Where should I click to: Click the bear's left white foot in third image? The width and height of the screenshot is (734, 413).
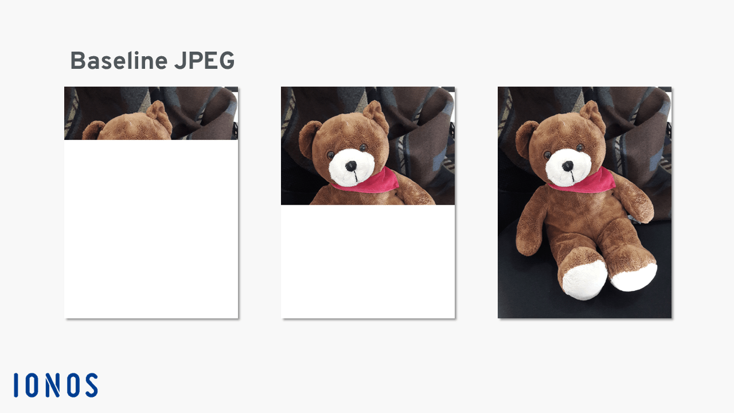click(x=583, y=280)
